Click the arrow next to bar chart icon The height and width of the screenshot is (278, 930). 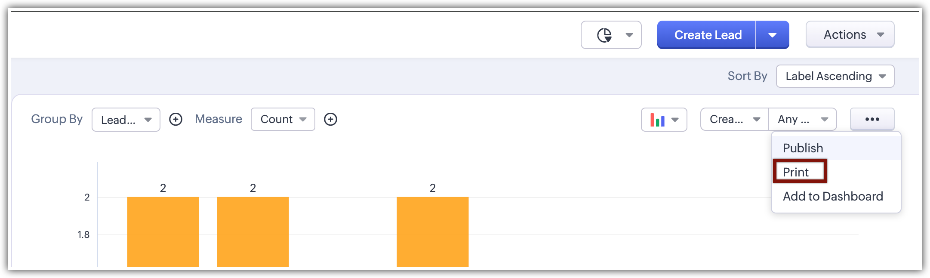click(675, 120)
